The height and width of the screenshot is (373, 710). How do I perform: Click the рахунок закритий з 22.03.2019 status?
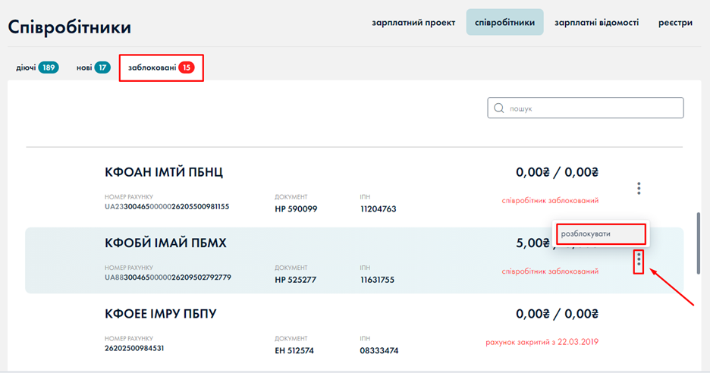(x=542, y=342)
